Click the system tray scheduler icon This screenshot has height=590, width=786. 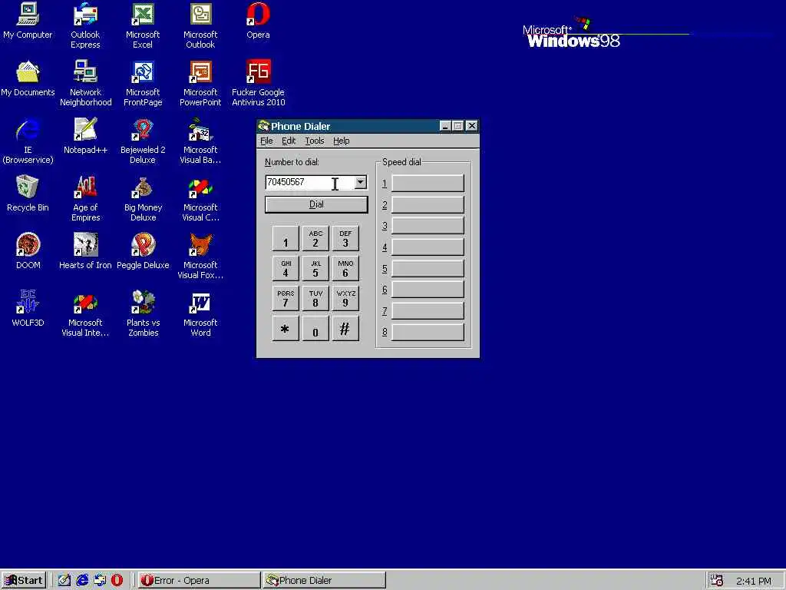(x=716, y=581)
